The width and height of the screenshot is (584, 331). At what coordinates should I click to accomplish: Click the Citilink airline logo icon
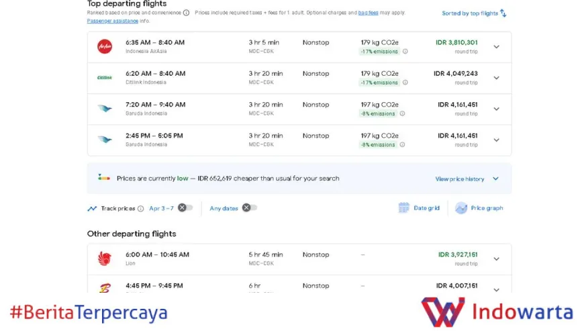(105, 78)
